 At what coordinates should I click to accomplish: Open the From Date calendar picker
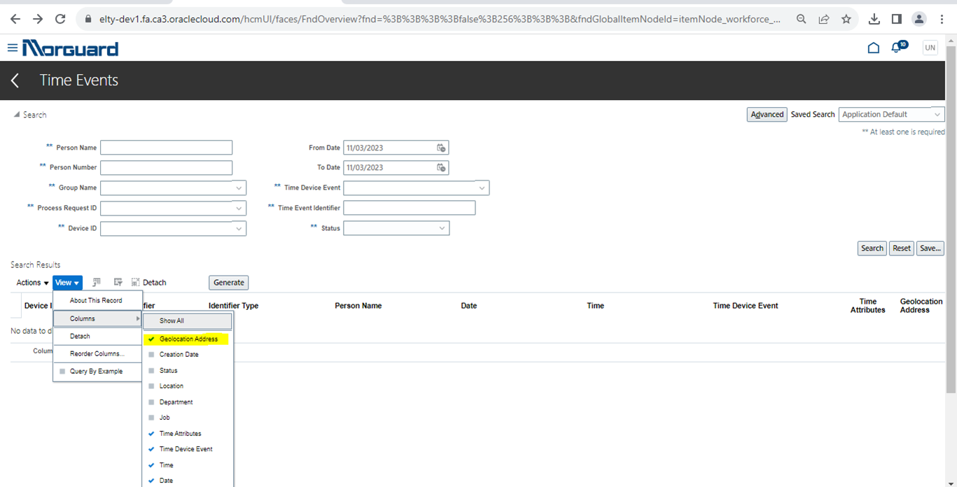click(441, 148)
